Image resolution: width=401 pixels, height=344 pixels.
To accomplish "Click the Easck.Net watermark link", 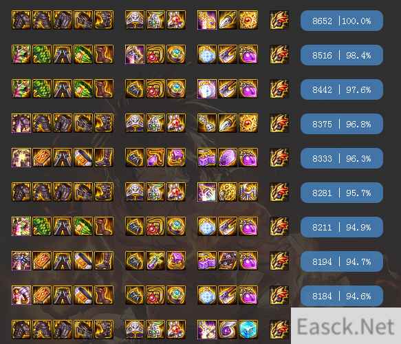I will tap(346, 326).
